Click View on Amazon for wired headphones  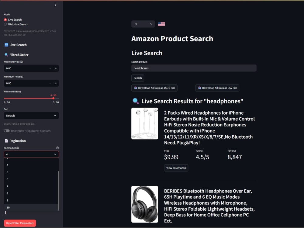(176, 168)
